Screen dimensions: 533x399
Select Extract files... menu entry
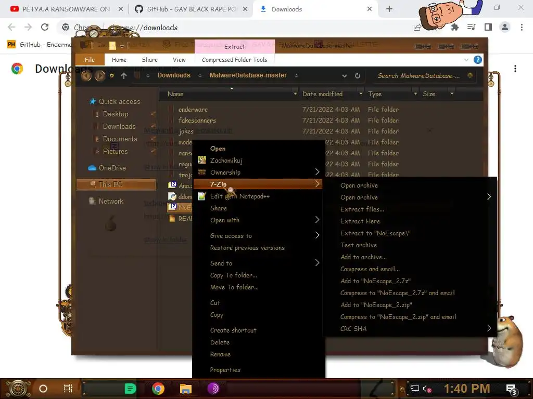[x=362, y=209]
